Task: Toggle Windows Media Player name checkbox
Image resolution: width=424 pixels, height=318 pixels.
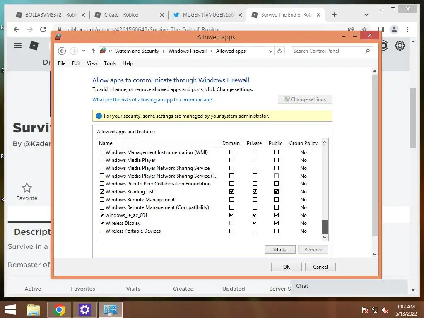Action: (x=102, y=160)
